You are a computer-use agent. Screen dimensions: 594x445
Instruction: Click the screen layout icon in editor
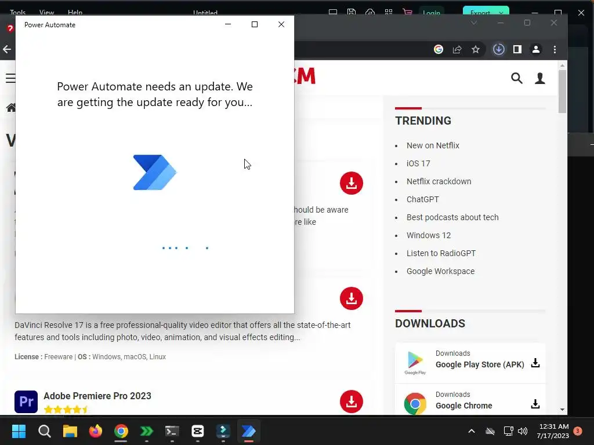pyautogui.click(x=332, y=13)
